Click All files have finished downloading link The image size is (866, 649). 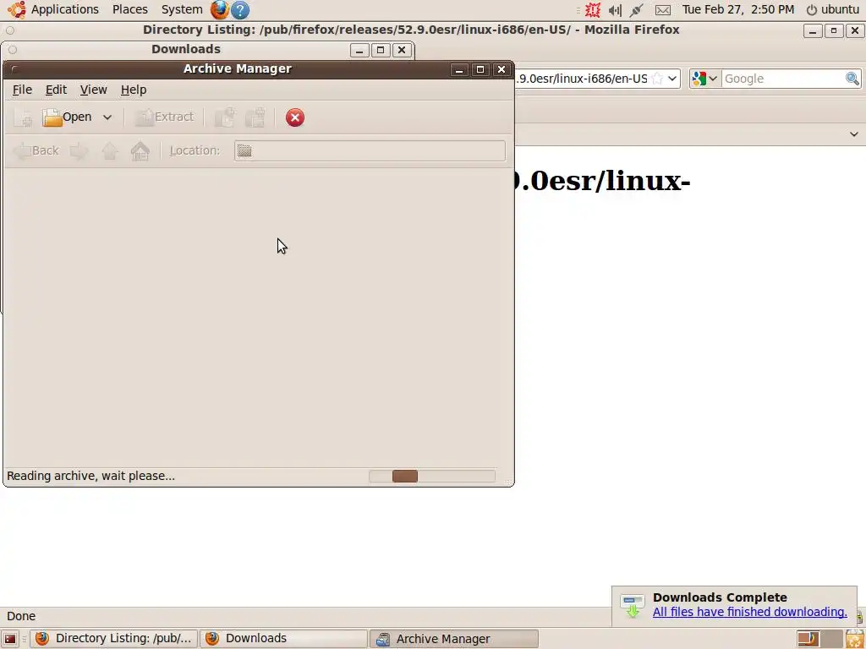749,612
